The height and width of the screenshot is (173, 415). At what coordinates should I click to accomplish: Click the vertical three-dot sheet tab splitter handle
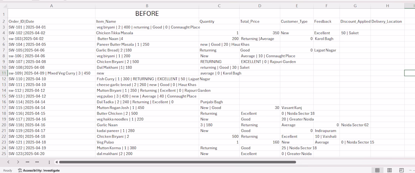click(49, 162)
